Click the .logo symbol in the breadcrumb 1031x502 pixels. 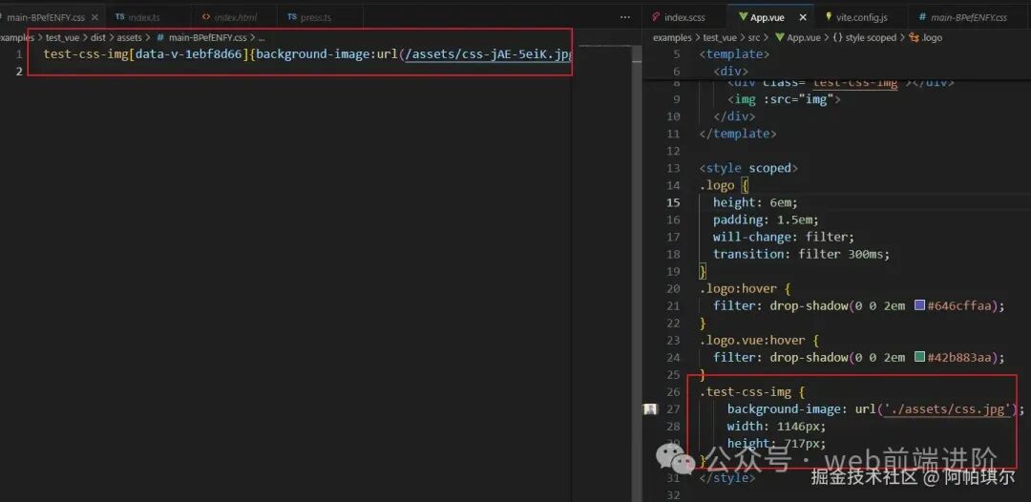coord(925,37)
